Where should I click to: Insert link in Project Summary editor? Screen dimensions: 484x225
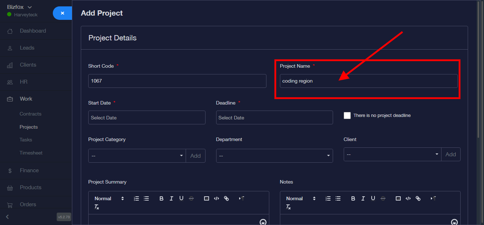(226, 198)
